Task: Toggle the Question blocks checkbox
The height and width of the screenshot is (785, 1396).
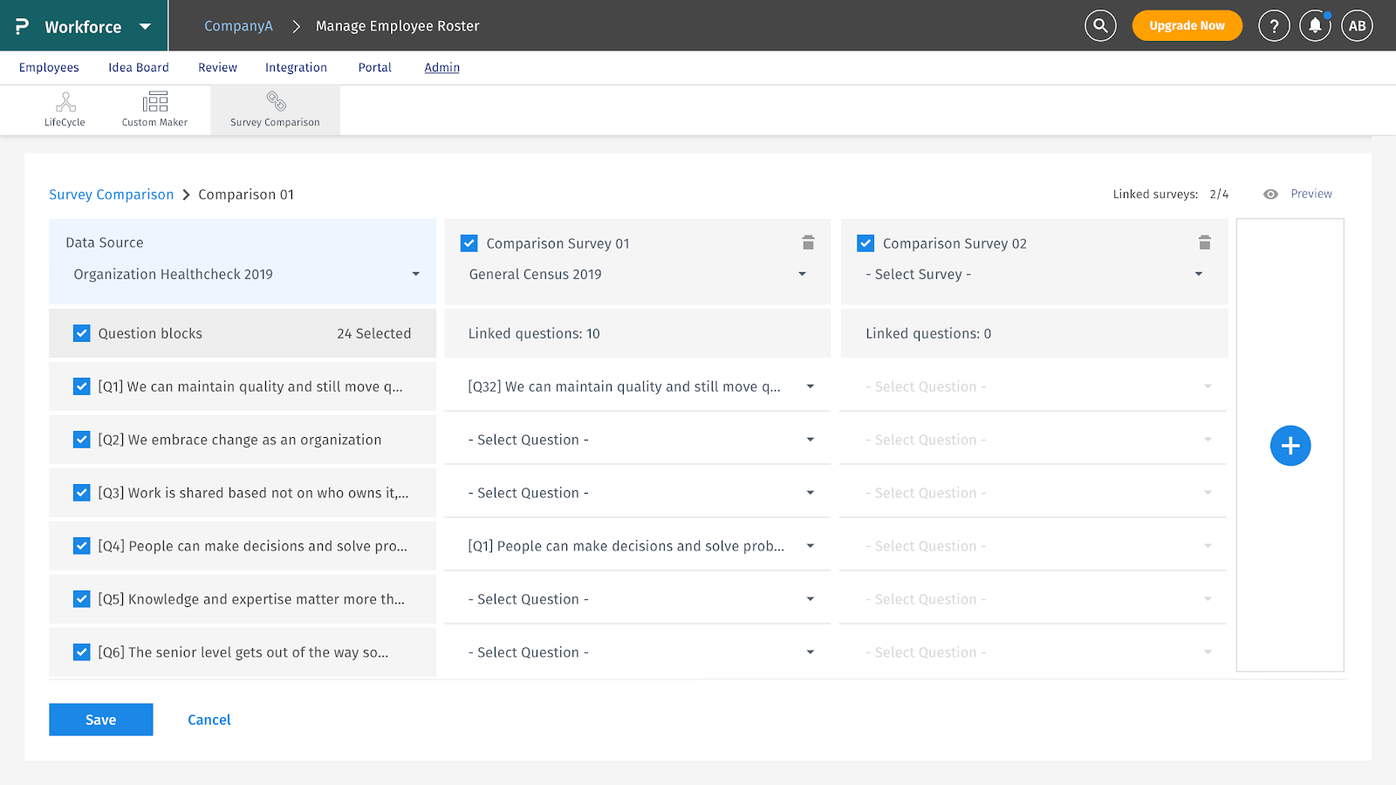Action: (82, 333)
